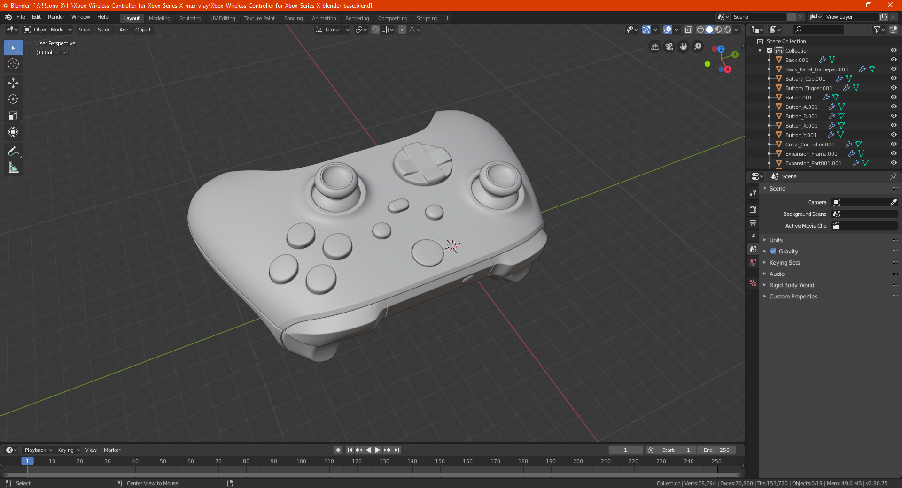
Task: Open the Object Mode dropdown
Action: coord(48,30)
